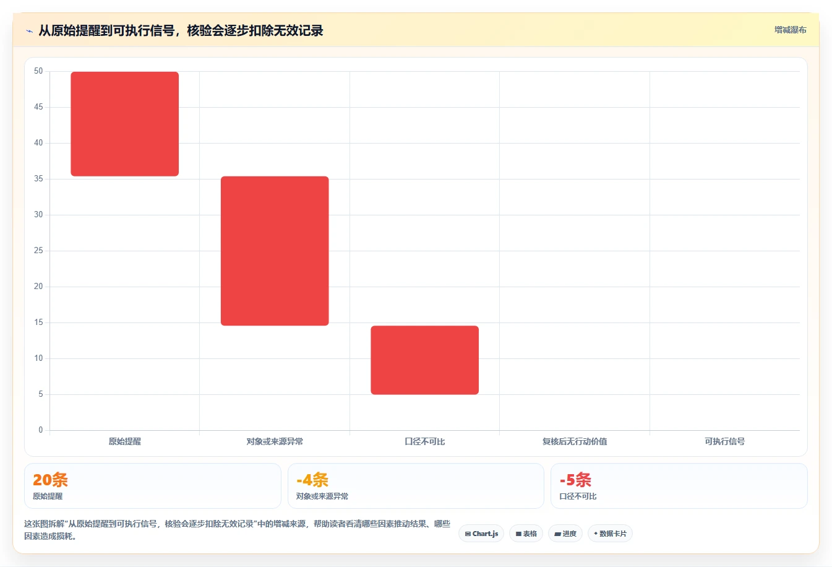Click the description paragraph starting 这张图拆解
Image resolution: width=832 pixels, height=567 pixels.
238,530
